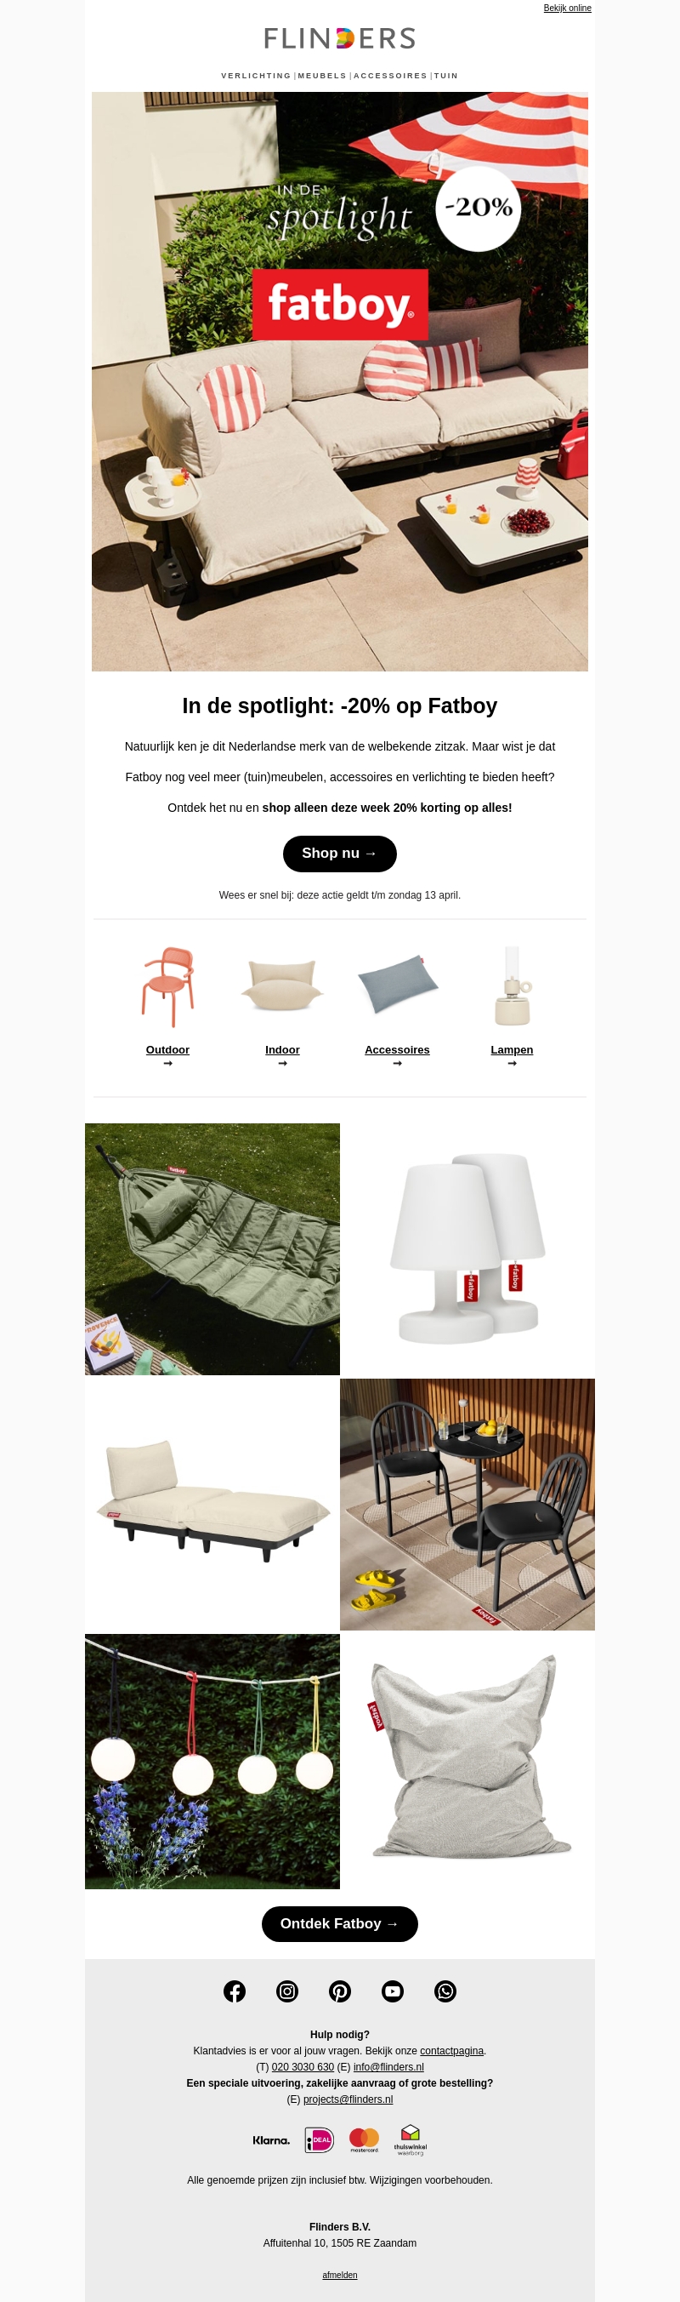Open the Verlichting menu item
The width and height of the screenshot is (680, 2302).
[x=256, y=76]
